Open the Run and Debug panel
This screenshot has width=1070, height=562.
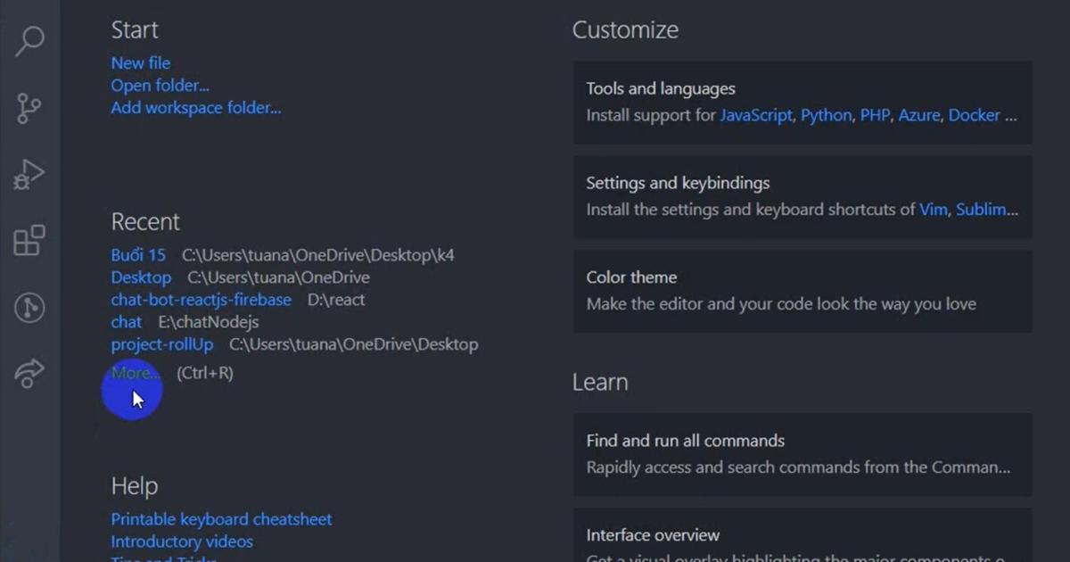pos(29,174)
